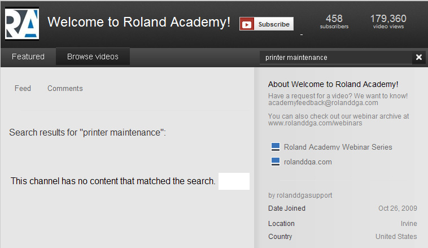The width and height of the screenshot is (428, 248).
Task: Click the About Welcome to Roland Academy! heading
Action: 333,84
